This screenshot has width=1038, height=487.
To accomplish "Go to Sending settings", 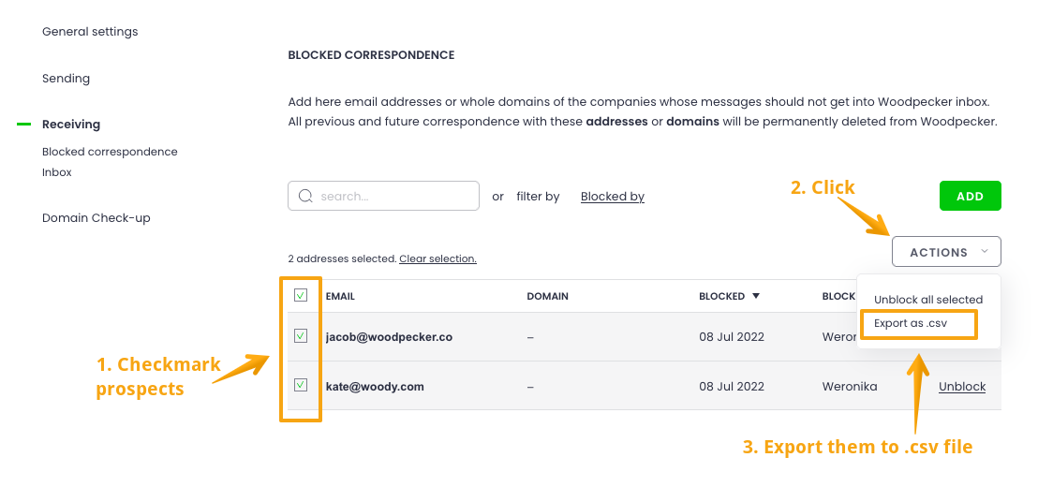I will click(x=66, y=79).
